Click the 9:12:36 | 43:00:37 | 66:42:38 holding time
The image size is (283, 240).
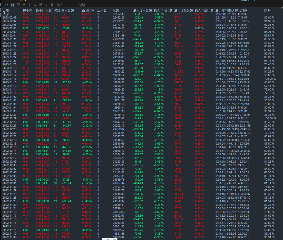pyautogui.click(x=233, y=158)
